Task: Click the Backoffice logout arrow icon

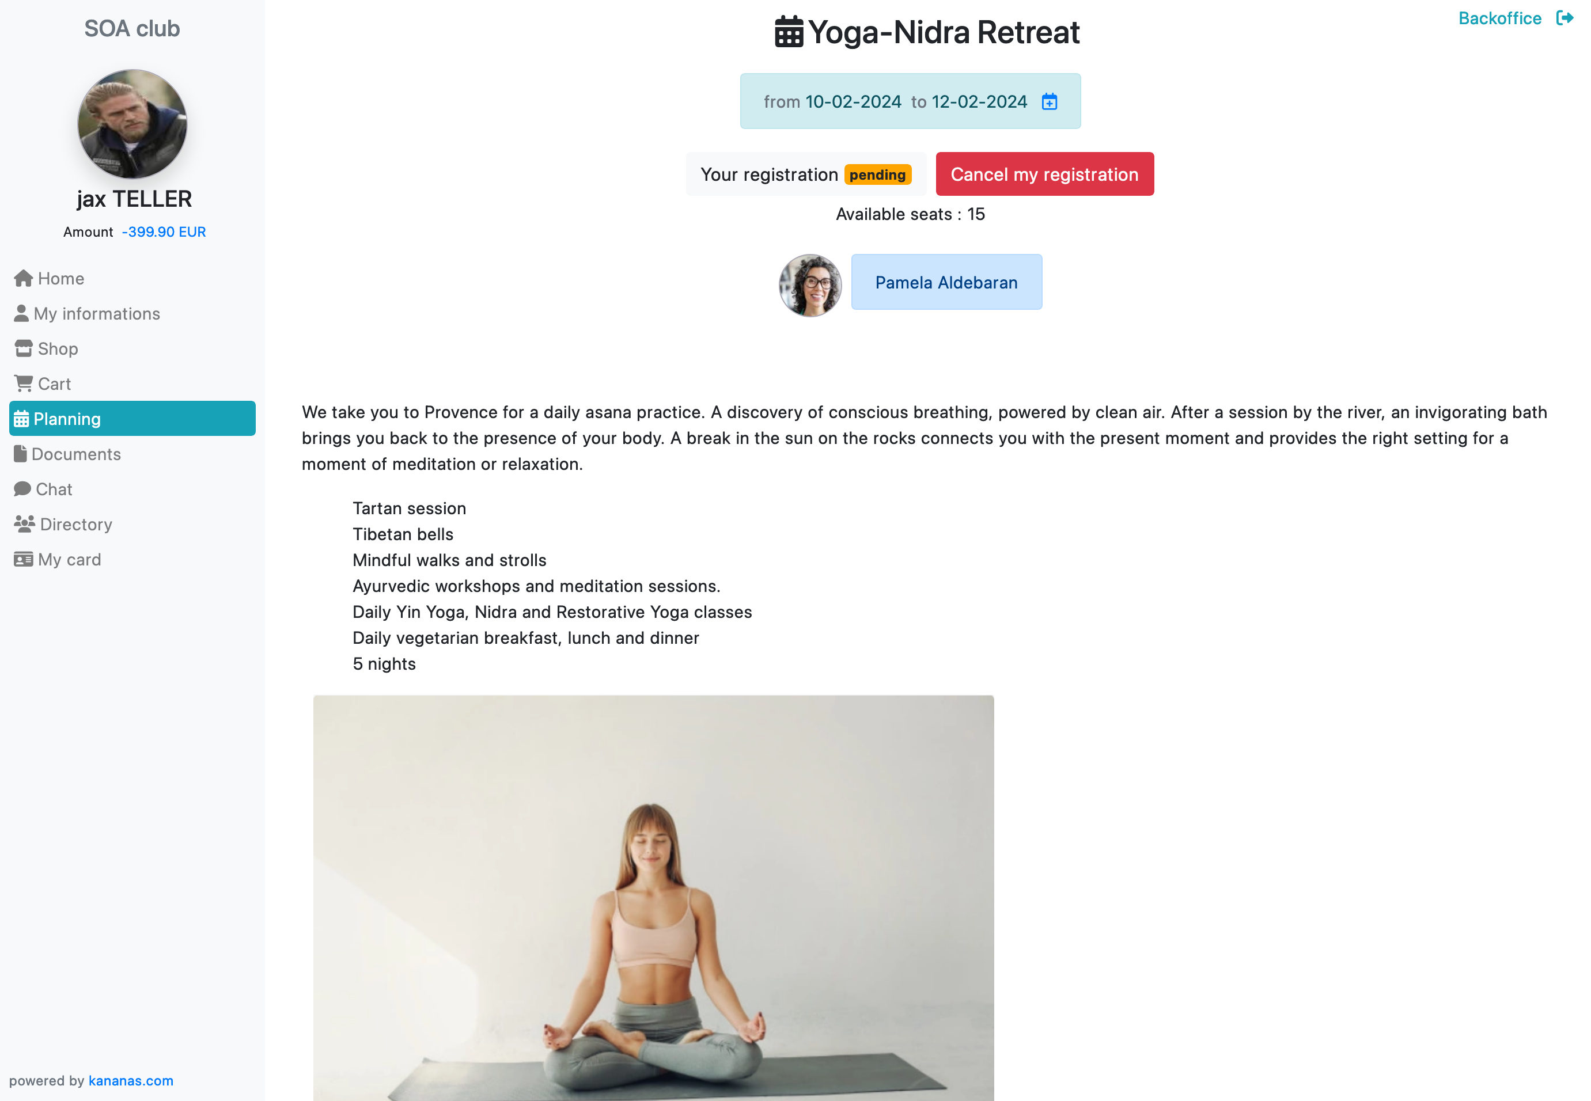Action: coord(1565,18)
